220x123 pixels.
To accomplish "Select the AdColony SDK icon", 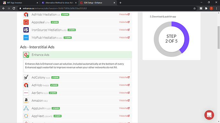I will pyautogui.click(x=26, y=77).
